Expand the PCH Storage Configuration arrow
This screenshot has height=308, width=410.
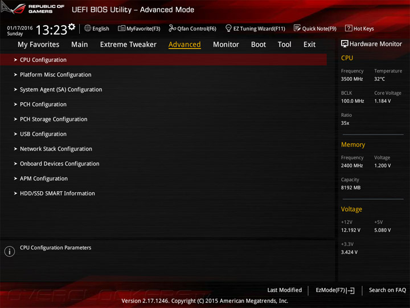tap(15, 119)
